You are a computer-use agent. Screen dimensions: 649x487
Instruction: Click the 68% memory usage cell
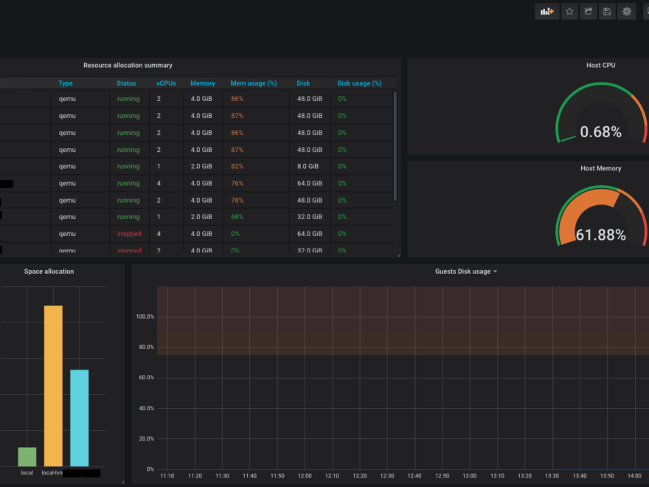point(237,217)
